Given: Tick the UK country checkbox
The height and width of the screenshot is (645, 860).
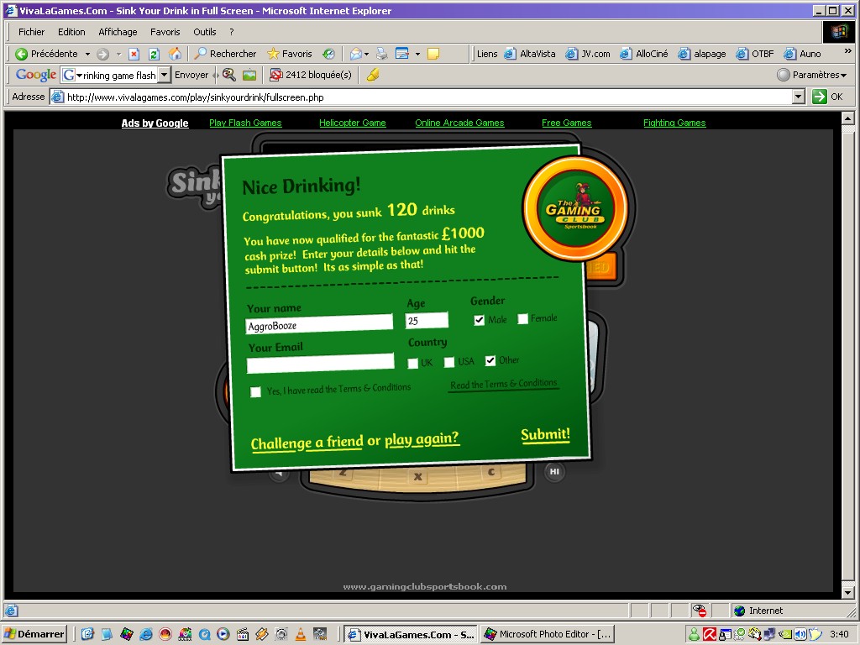Looking at the screenshot, I should [x=412, y=364].
